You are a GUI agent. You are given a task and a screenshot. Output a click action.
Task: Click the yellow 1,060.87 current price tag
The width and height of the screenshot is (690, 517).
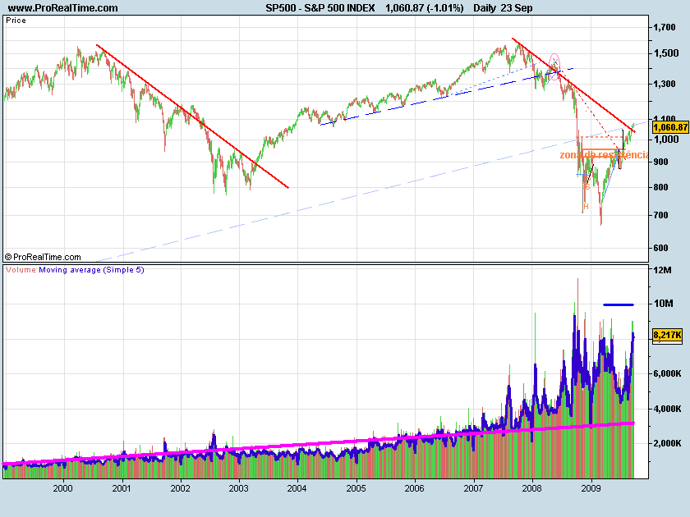coord(670,127)
